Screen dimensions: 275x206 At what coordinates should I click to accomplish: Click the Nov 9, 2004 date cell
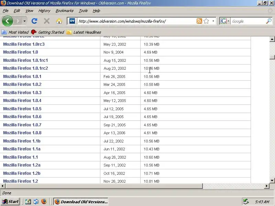coord(113,52)
